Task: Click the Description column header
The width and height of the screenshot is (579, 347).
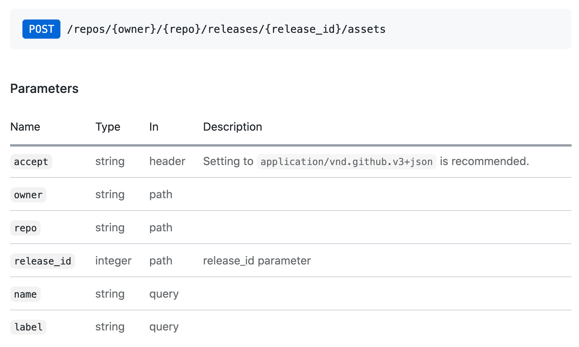Action: tap(232, 127)
